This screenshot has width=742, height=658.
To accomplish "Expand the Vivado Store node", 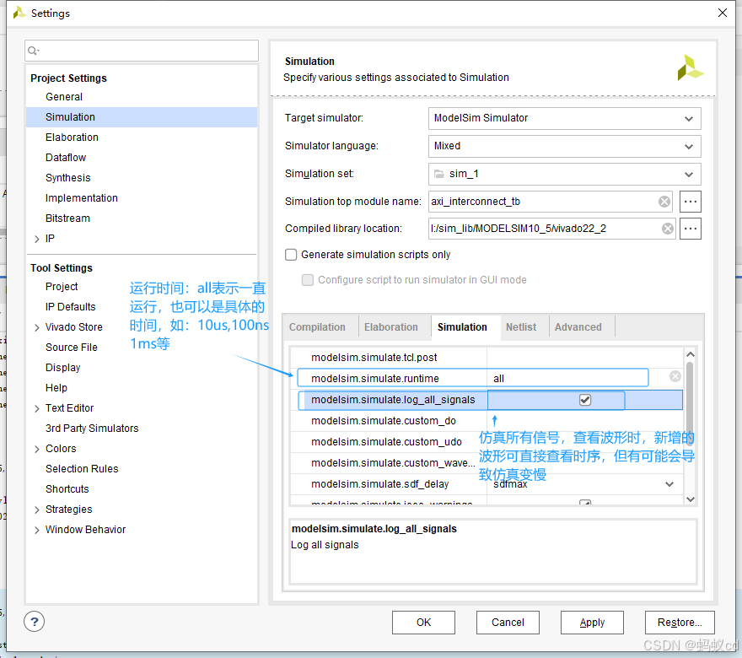I will coord(37,327).
